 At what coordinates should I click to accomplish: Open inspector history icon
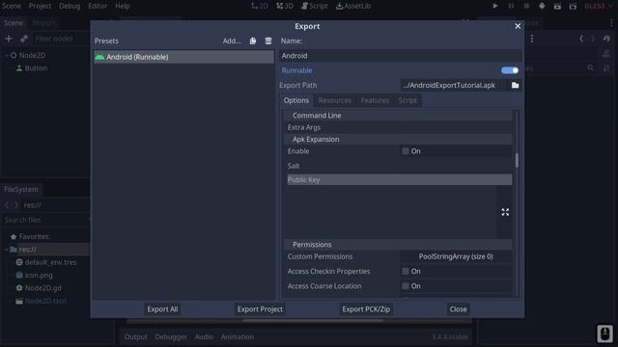(606, 39)
